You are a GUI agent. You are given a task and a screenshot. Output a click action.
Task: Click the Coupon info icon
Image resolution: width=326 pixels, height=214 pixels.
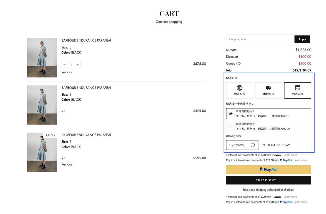tap(239, 63)
